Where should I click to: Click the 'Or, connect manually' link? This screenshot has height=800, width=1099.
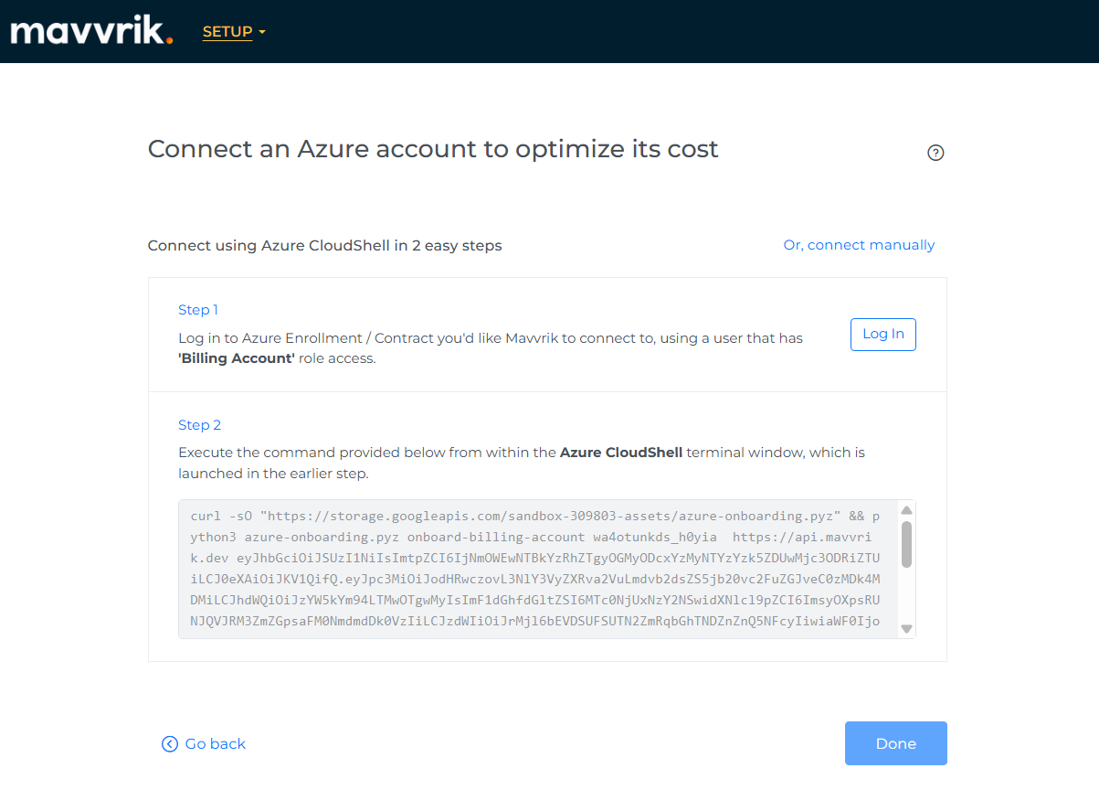[859, 245]
